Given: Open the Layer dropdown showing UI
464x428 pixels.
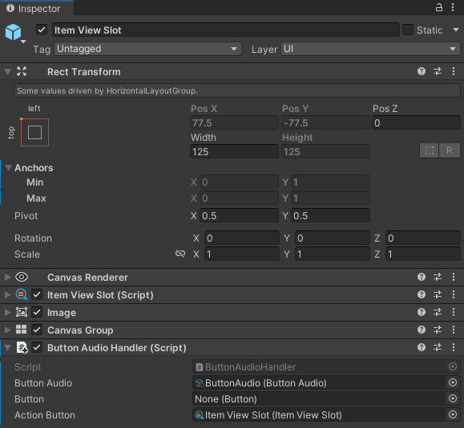Looking at the screenshot, I should (370, 49).
